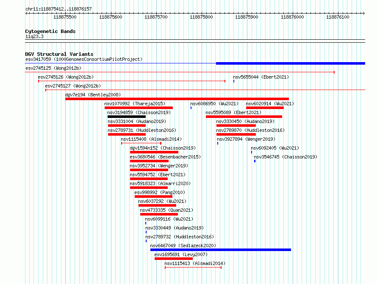
Task: Click the small blue nsv6086950 marker
Action: pyautogui.click(x=191, y=108)
